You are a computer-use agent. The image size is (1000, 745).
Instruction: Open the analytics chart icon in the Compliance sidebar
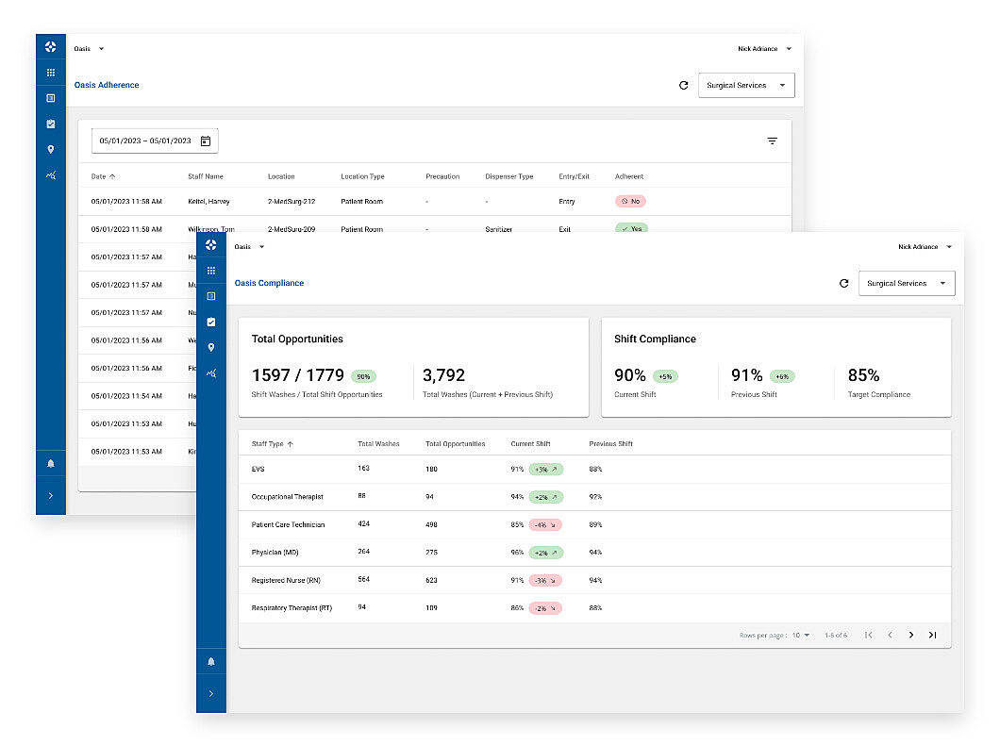pyautogui.click(x=210, y=372)
